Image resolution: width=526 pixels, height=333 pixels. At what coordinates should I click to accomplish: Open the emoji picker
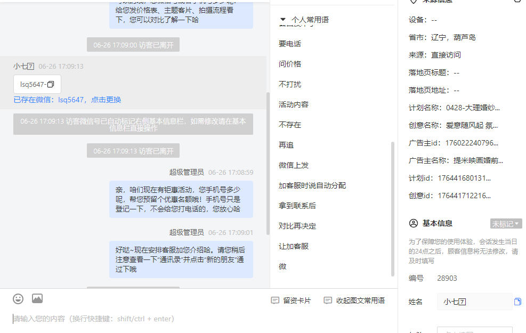18,299
